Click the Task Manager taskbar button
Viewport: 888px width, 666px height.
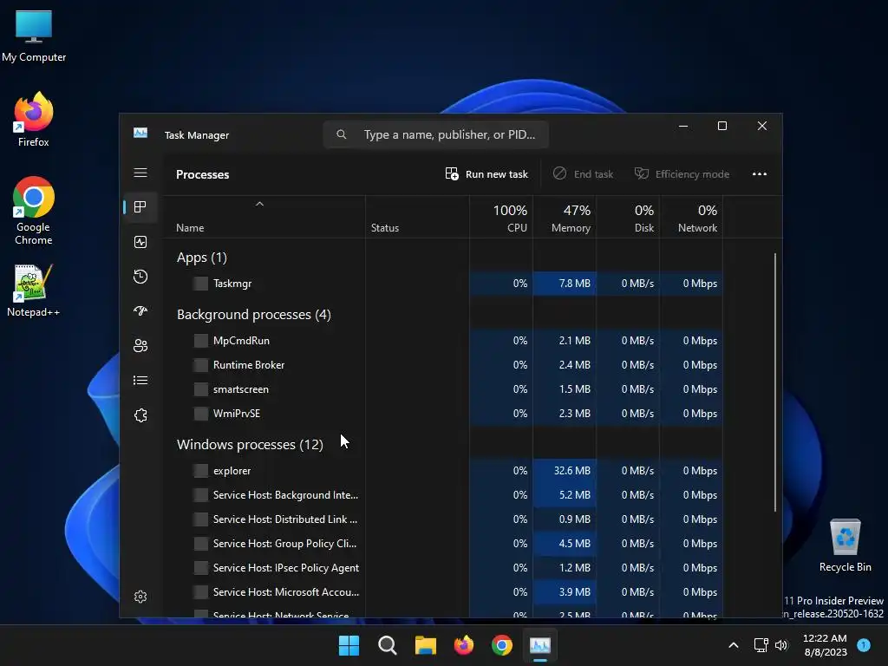[539, 645]
